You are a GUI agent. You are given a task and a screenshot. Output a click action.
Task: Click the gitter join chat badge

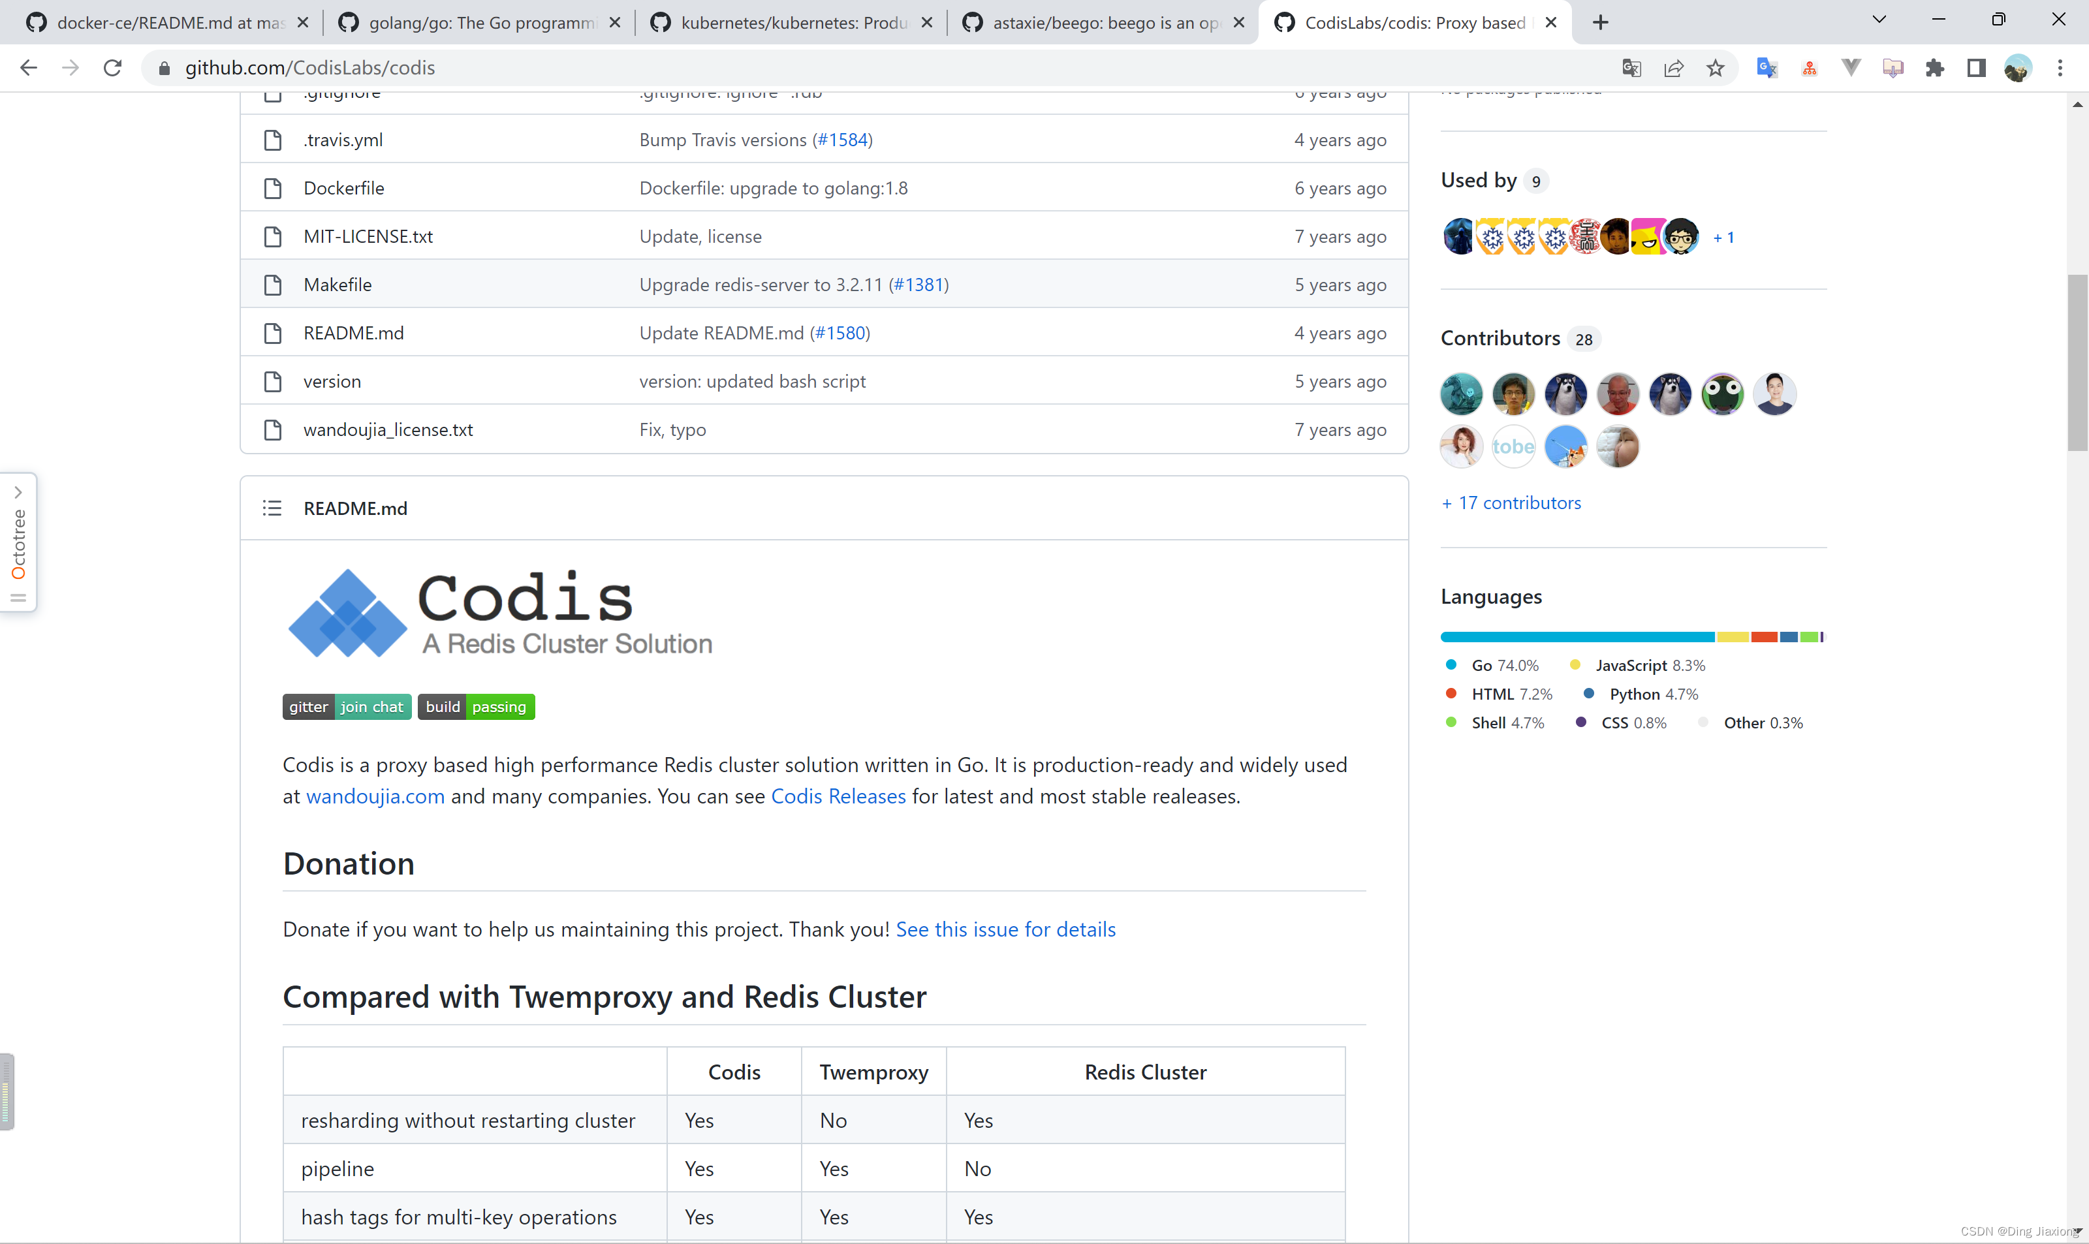347,707
